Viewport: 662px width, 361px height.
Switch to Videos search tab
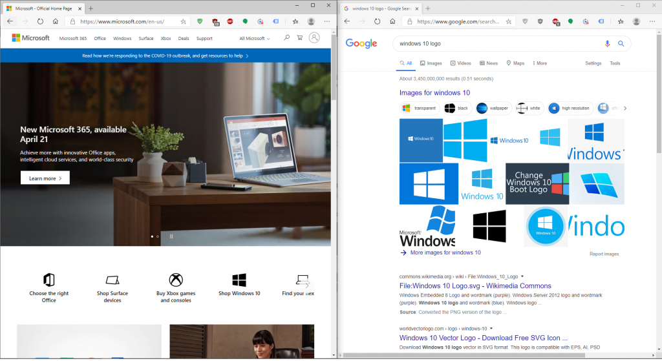[460, 63]
